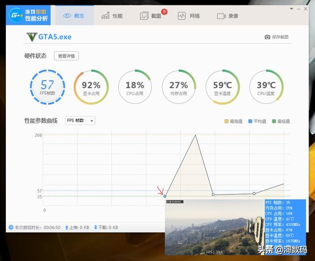This screenshot has height=261, width=315.
Task: Switch to the 网络 network tab
Action: click(189, 16)
